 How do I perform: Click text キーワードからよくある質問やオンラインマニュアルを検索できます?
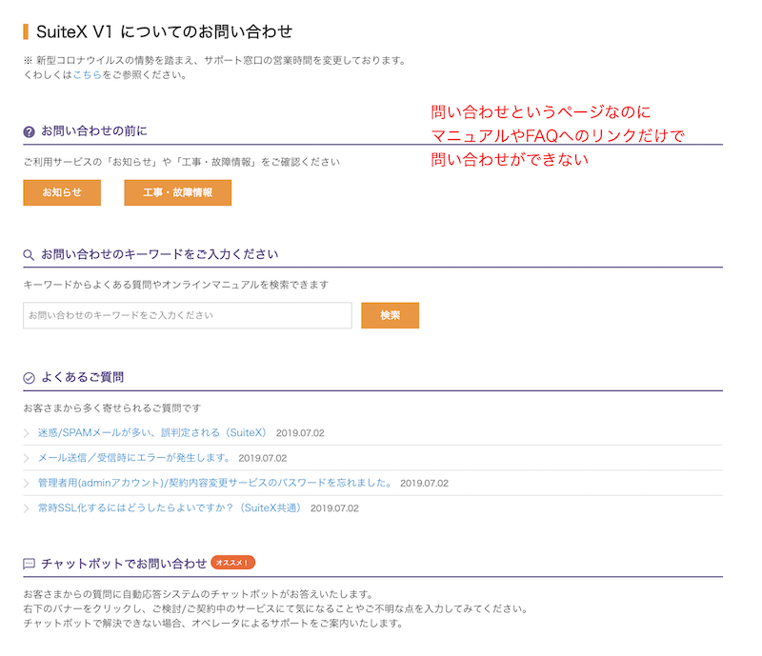pyautogui.click(x=176, y=285)
